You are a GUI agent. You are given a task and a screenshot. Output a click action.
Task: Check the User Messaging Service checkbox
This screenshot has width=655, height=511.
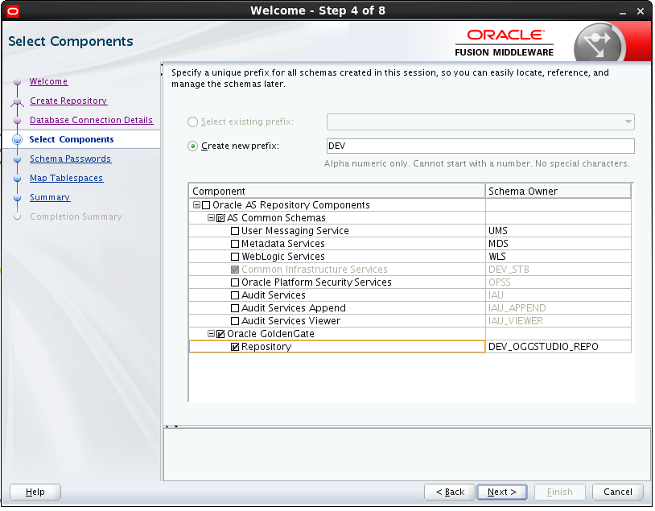point(235,231)
